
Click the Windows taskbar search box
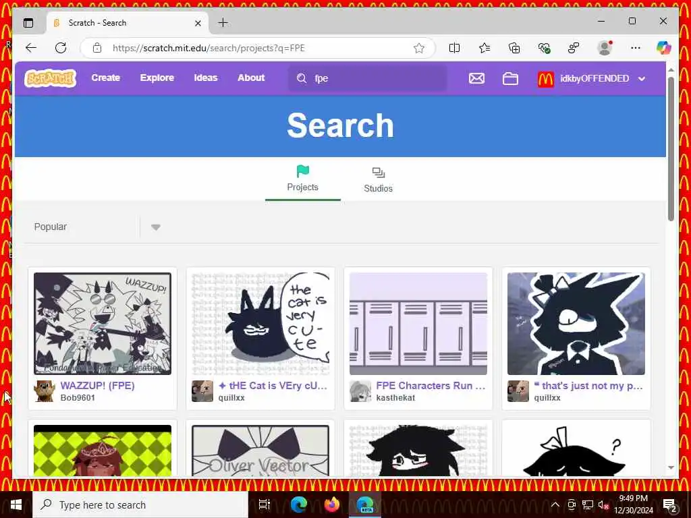pyautogui.click(x=140, y=505)
